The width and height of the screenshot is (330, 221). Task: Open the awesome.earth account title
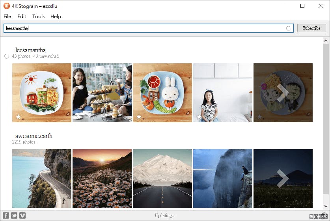pos(34,136)
